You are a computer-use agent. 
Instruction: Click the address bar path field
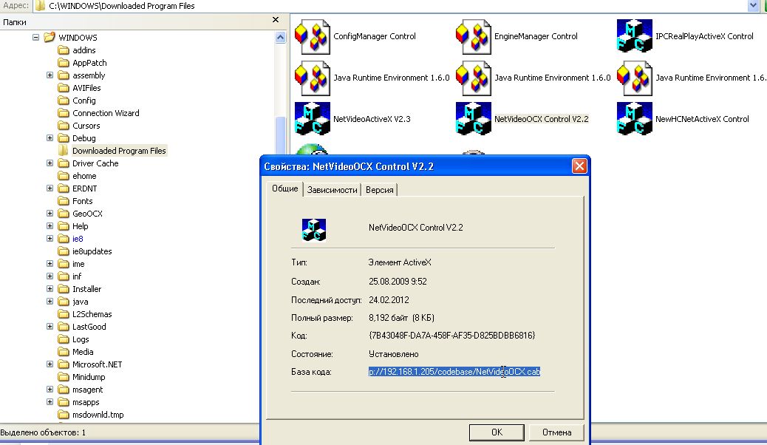point(392,6)
